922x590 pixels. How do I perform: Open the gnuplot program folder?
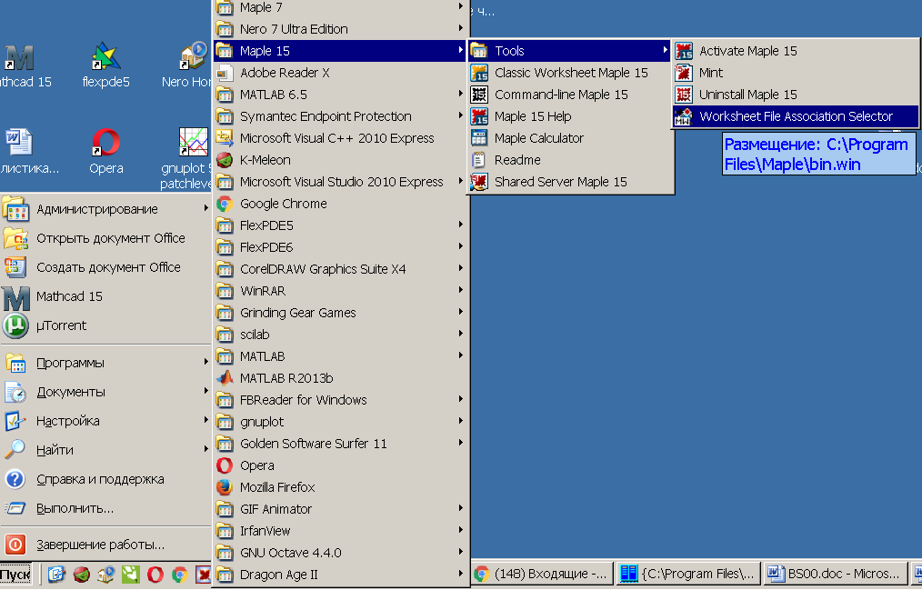click(340, 422)
